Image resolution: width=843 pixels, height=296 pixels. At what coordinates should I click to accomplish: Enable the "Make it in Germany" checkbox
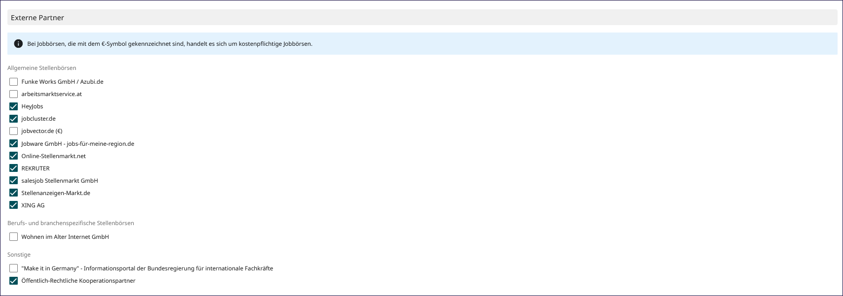(x=14, y=268)
